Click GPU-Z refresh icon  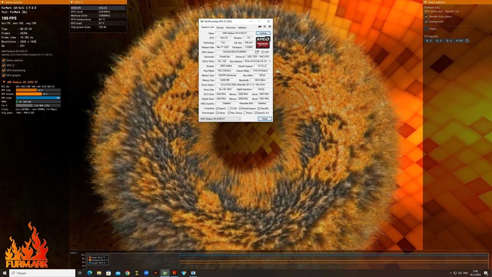(x=265, y=27)
